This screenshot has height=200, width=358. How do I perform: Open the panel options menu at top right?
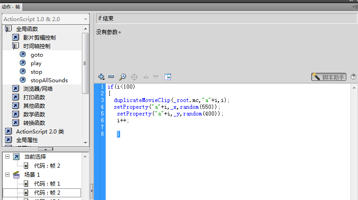click(x=355, y=7)
